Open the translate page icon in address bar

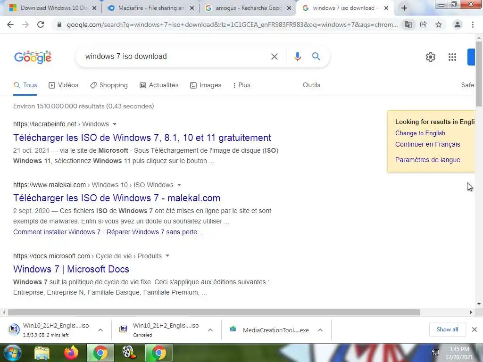(408, 25)
